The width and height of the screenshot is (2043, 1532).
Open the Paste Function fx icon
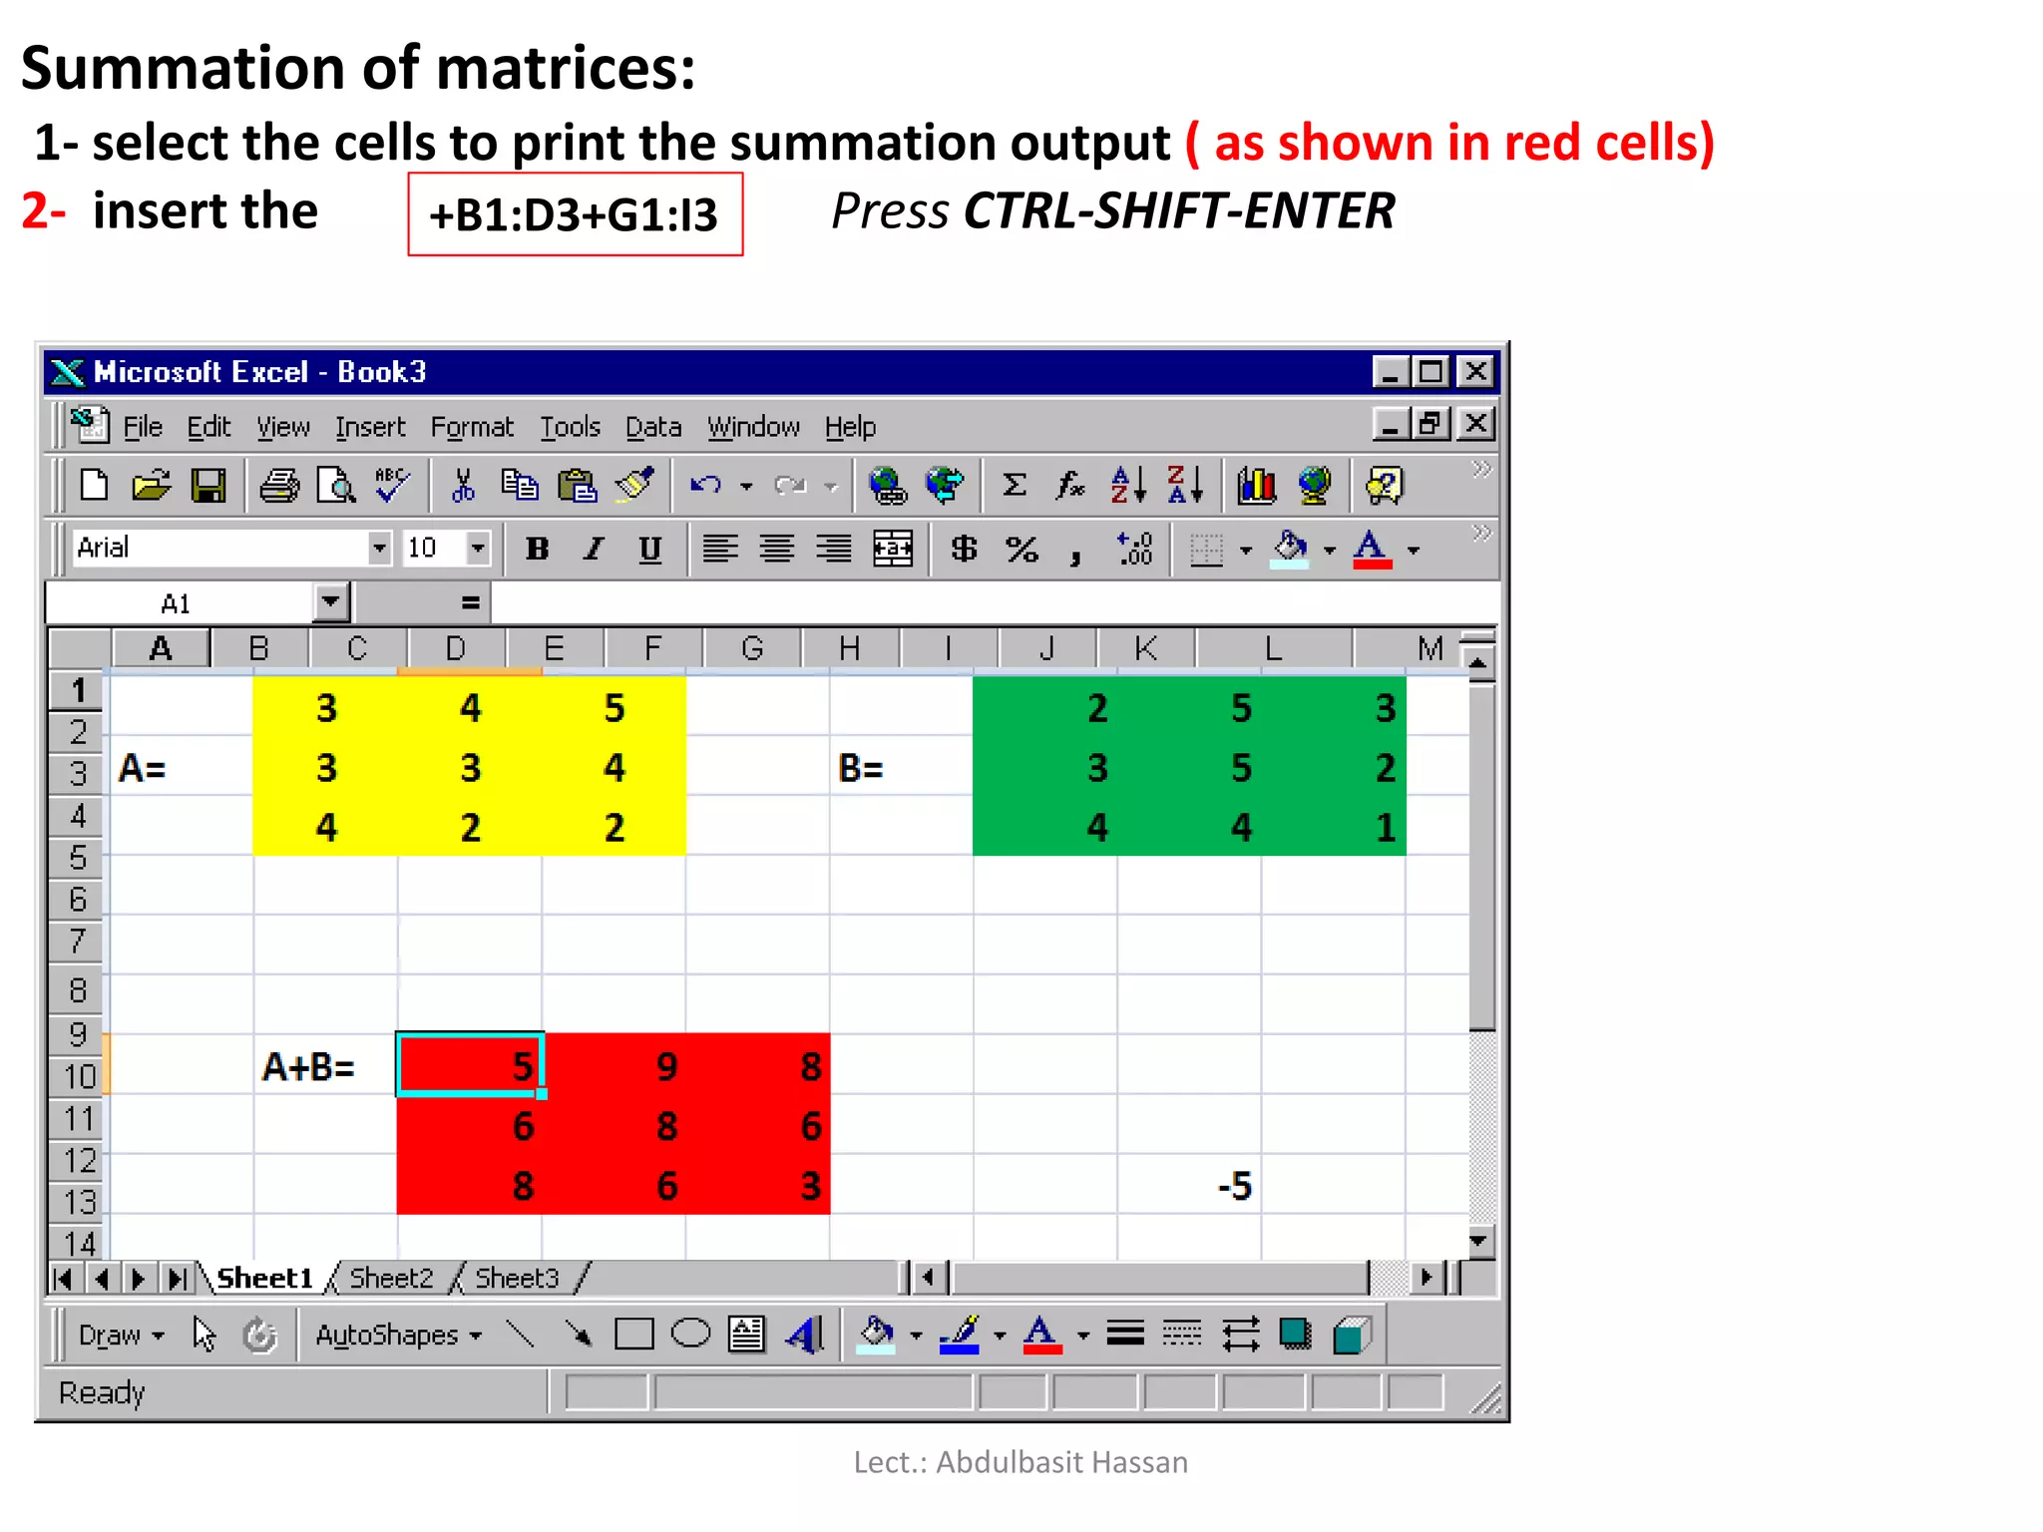(1070, 486)
